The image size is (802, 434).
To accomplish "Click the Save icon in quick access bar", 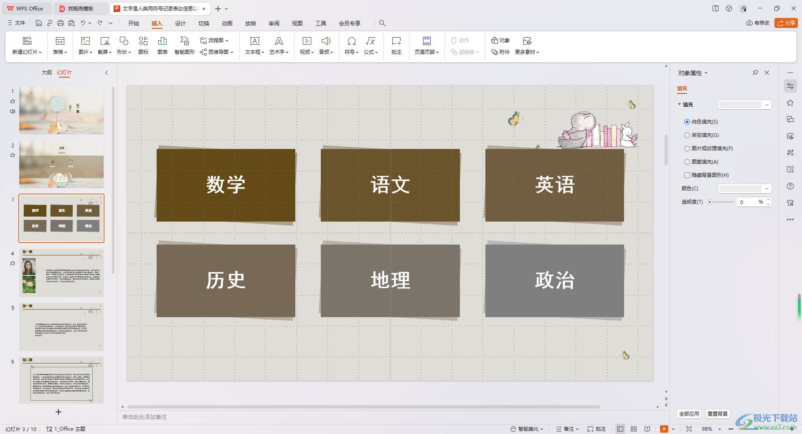I will [x=39, y=23].
